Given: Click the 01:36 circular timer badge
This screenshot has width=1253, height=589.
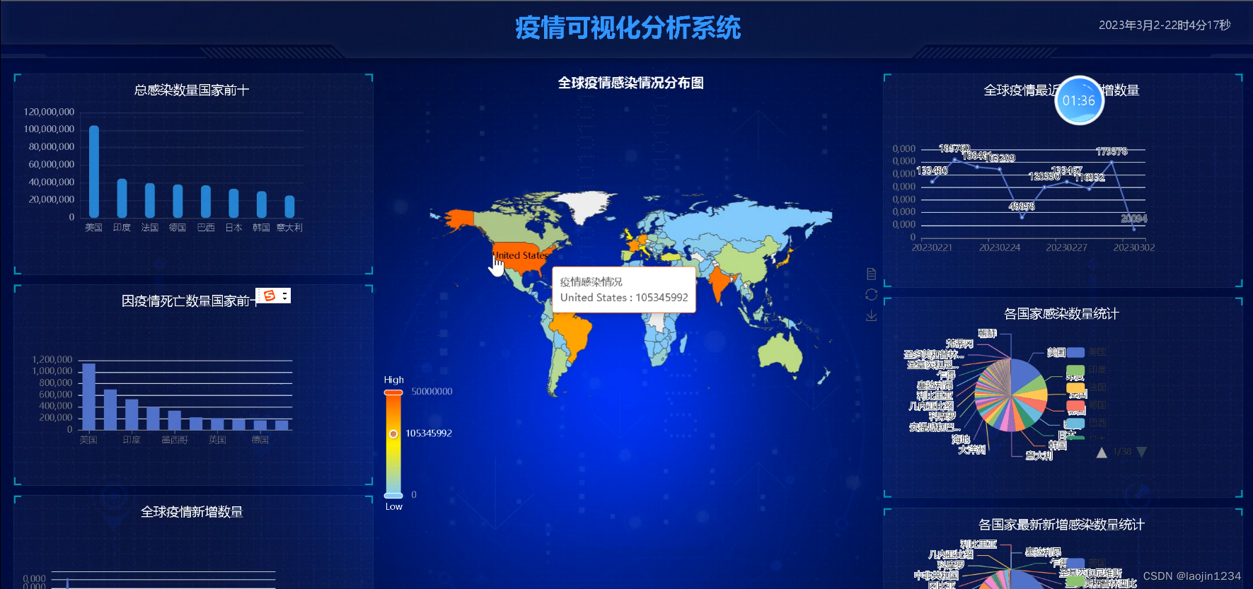Looking at the screenshot, I should click(x=1079, y=100).
